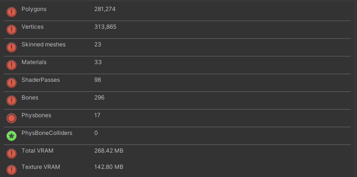Click the Texture VRAM value 142.80 MB
This screenshot has width=357, height=177.
(x=109, y=167)
